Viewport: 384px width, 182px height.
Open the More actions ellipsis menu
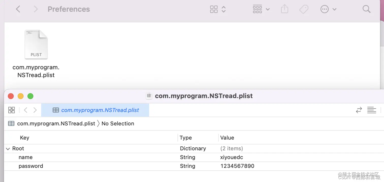[328, 9]
